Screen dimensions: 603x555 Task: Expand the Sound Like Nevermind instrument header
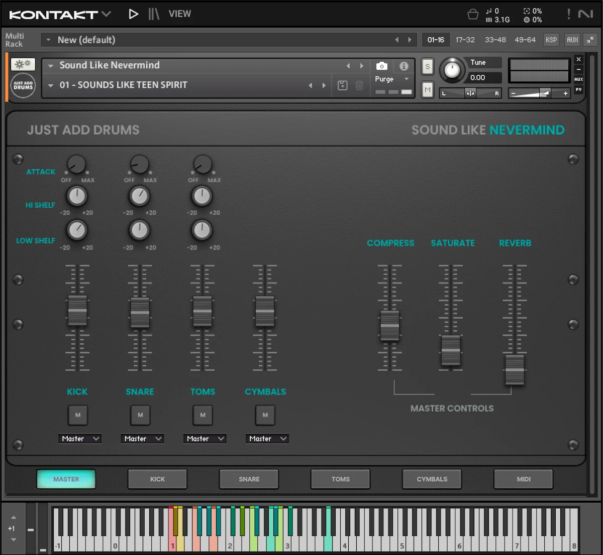[x=50, y=65]
